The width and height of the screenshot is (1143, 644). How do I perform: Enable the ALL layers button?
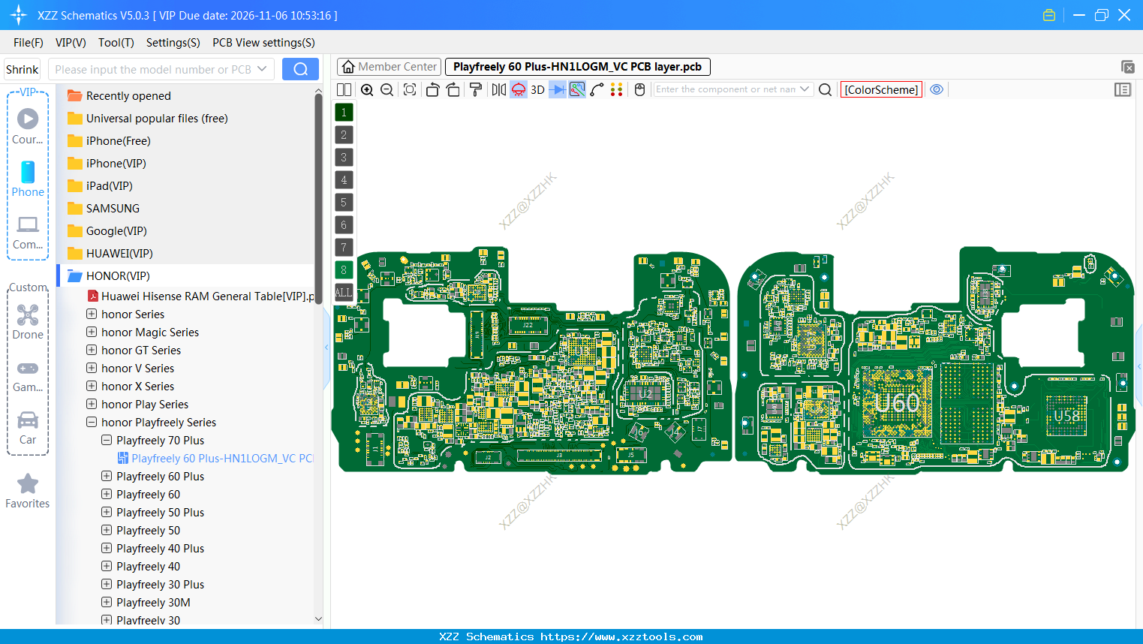[x=343, y=292]
